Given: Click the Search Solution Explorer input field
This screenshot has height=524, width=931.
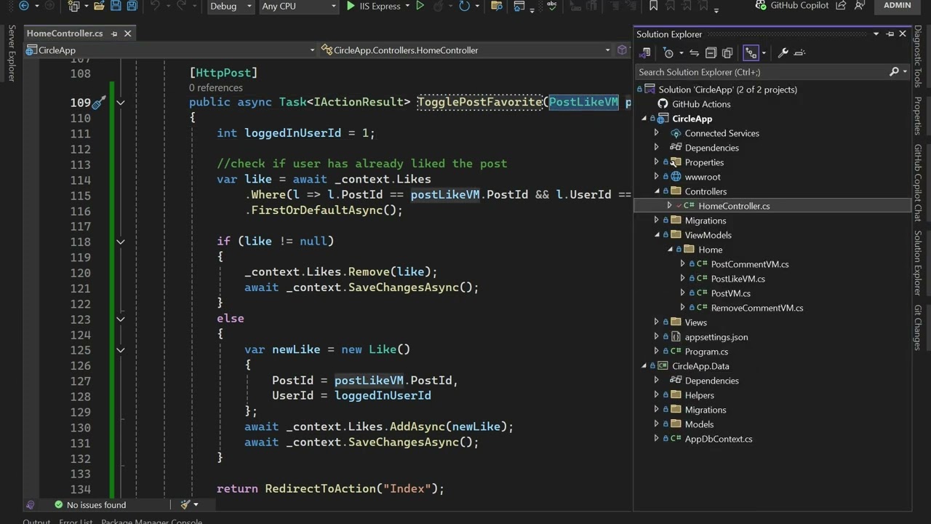Looking at the screenshot, I should [x=762, y=72].
